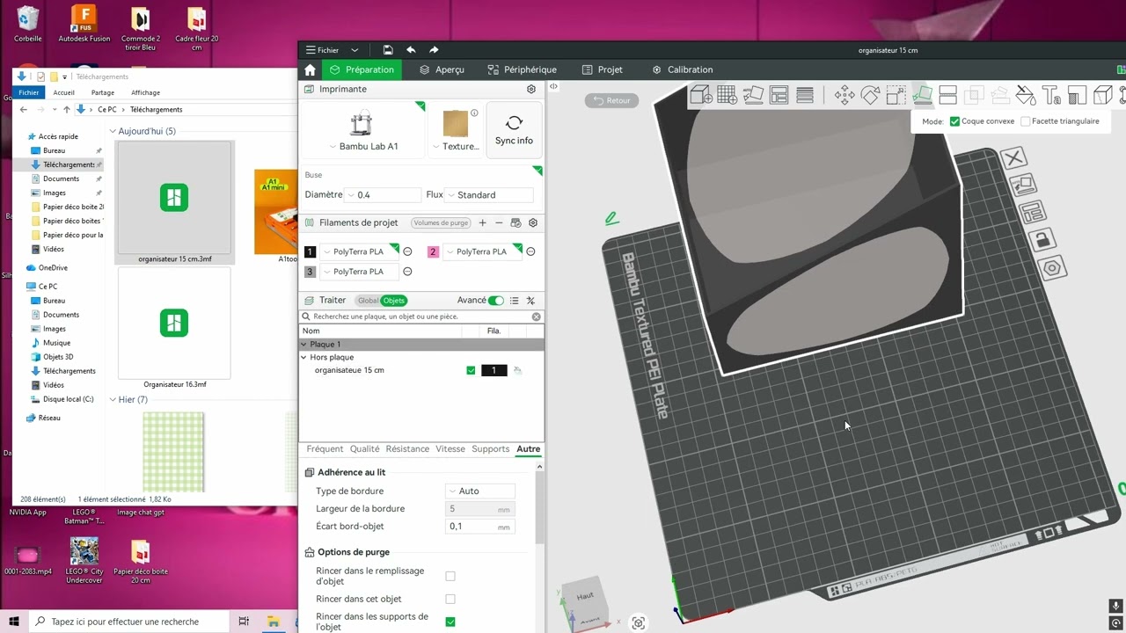Enable Rincer dans cet objet checkbox
The image size is (1126, 633).
click(x=450, y=600)
